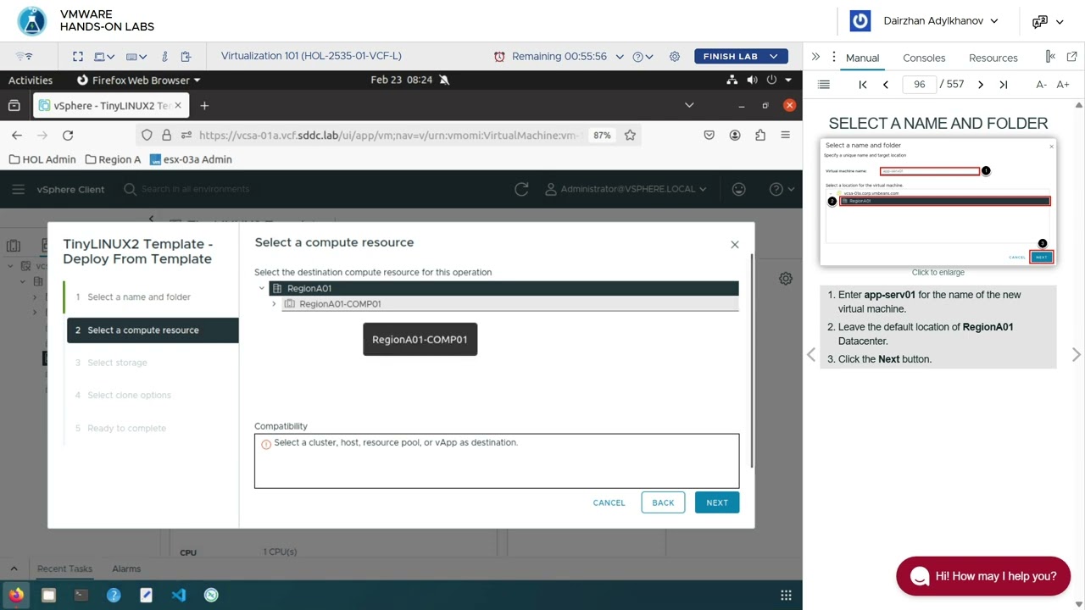1085x610 pixels.
Task: Click the BACK button in wizard
Action: tap(663, 502)
